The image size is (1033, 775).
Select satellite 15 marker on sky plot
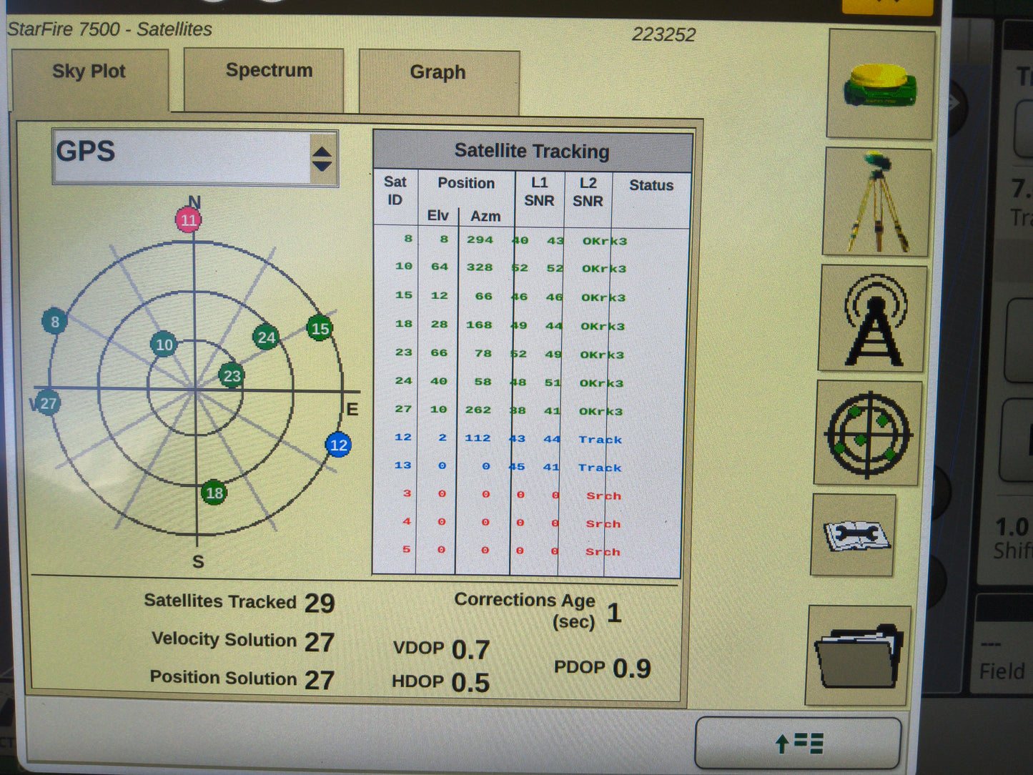tap(320, 328)
